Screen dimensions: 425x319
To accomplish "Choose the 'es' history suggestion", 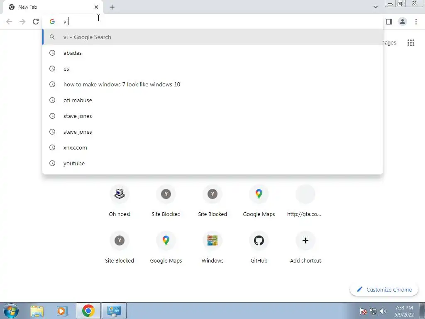I will coord(212,69).
